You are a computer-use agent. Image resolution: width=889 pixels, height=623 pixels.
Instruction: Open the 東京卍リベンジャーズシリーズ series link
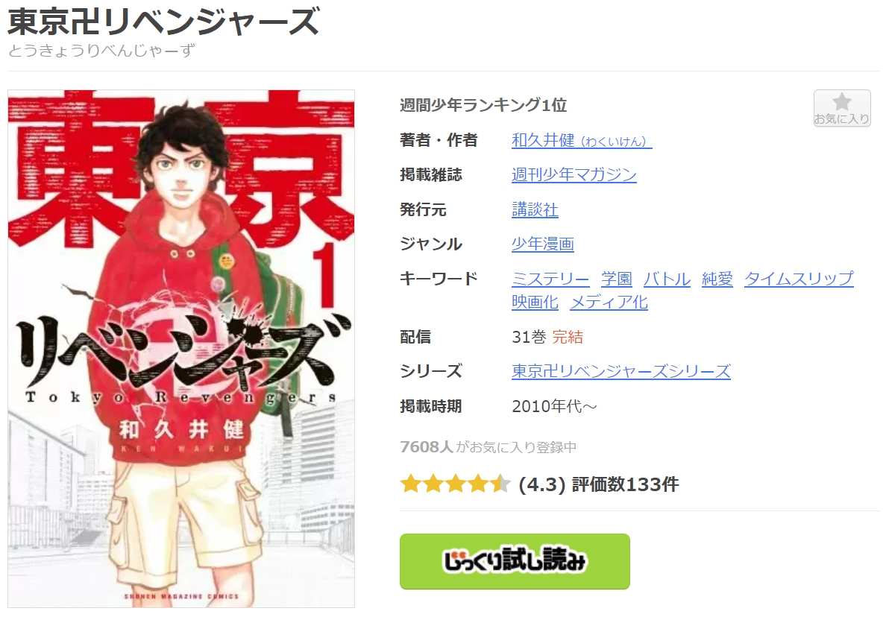coord(621,371)
